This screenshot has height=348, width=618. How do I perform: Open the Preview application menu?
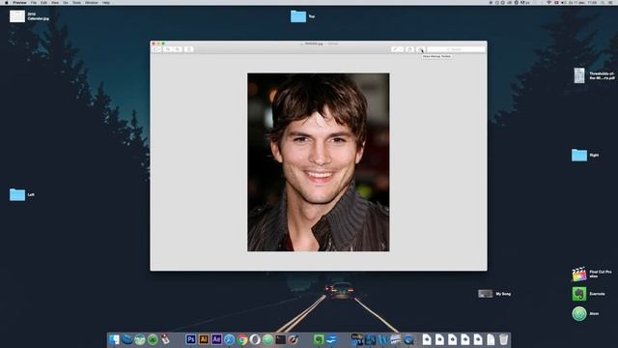19,2
